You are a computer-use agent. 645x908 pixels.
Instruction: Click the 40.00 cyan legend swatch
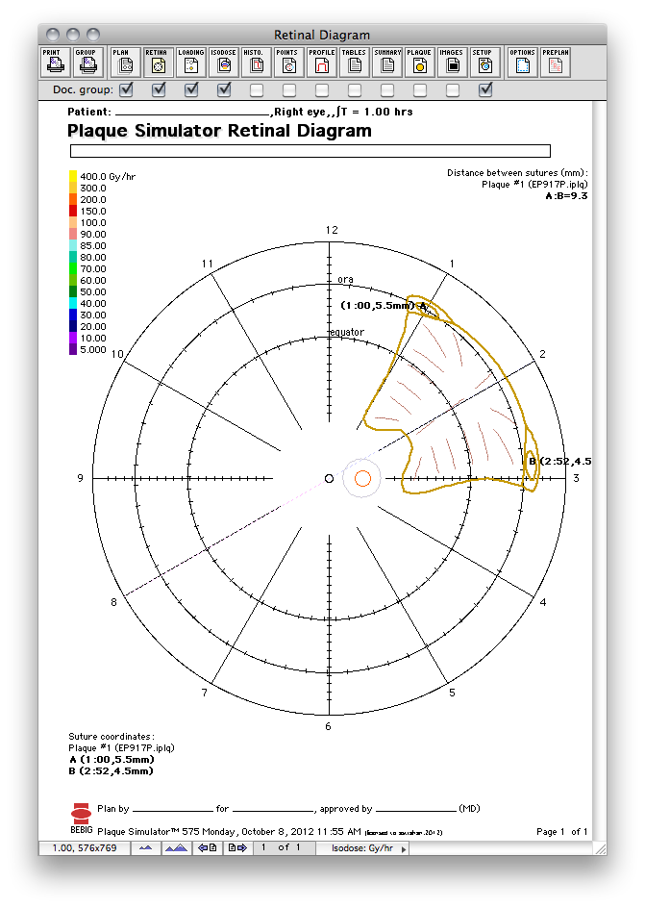(x=73, y=303)
